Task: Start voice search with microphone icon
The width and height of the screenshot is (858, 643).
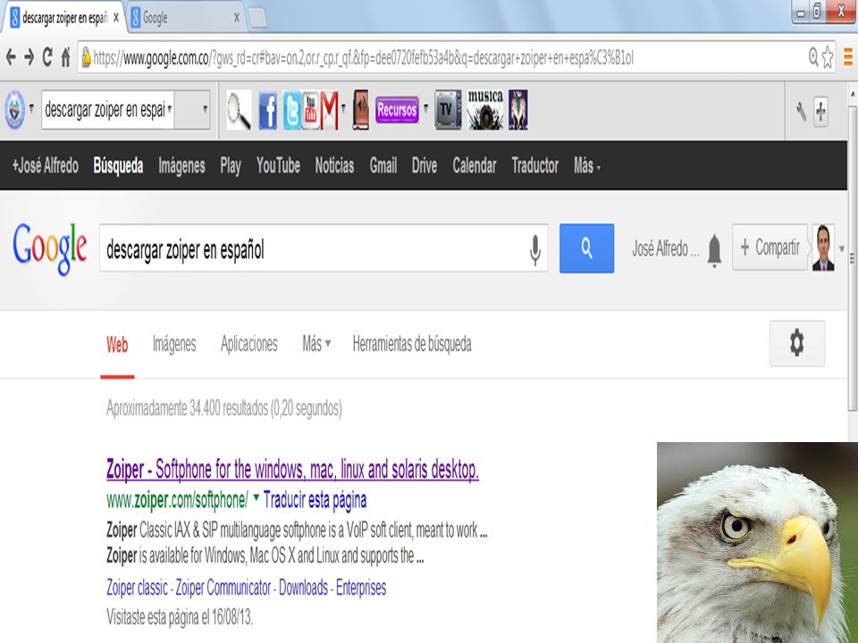Action: (535, 249)
